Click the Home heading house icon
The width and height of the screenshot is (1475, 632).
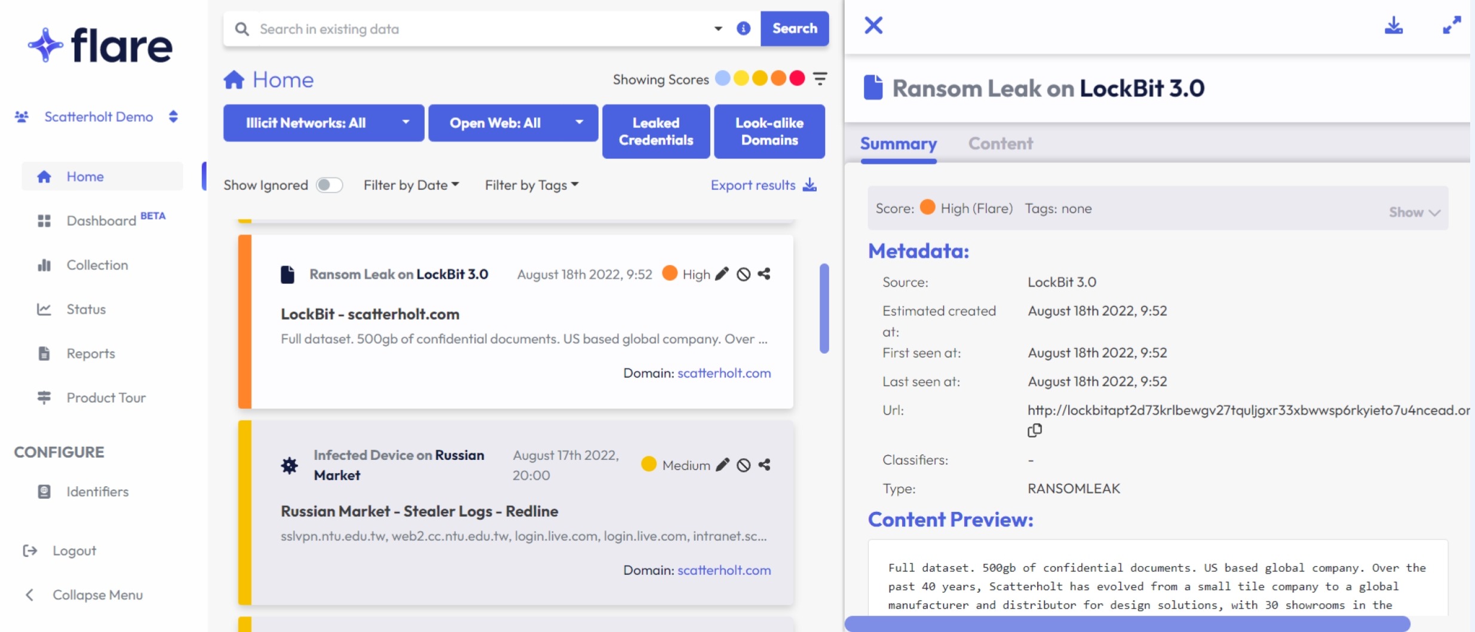coord(234,79)
